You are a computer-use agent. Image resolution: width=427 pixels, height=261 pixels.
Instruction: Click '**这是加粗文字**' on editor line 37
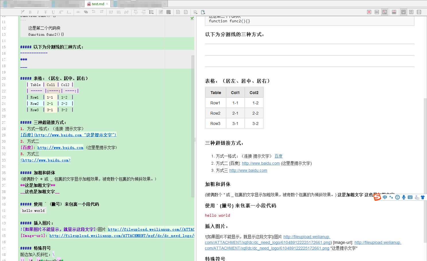[x=38, y=185]
